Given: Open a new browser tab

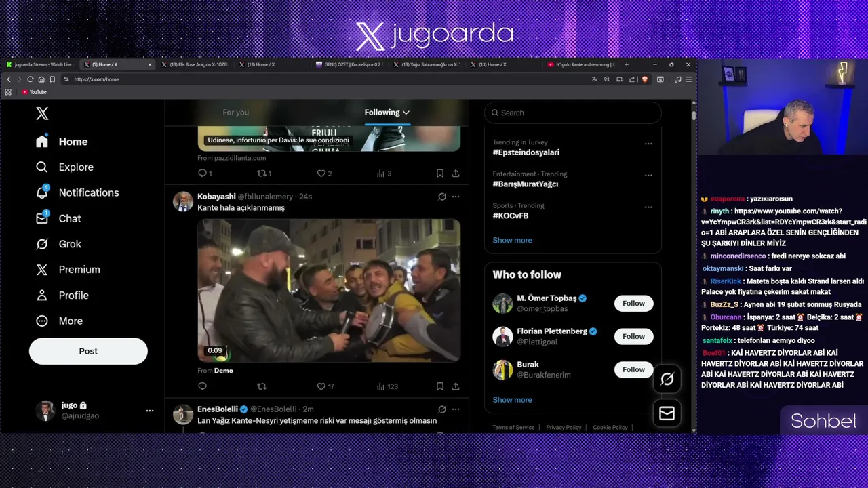Looking at the screenshot, I should click(x=626, y=64).
